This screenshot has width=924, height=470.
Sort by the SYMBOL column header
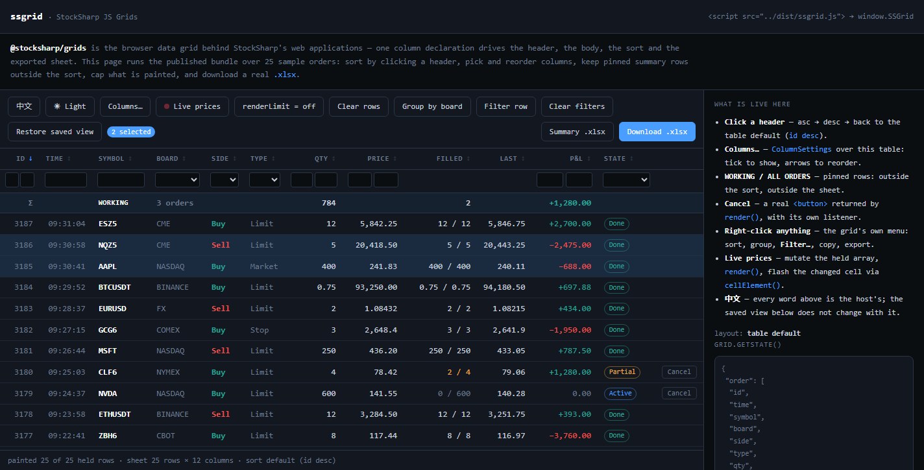click(x=114, y=158)
